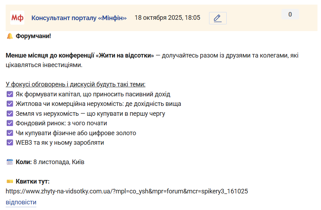Click checkmark beside Житлова чи комерційна нерухомість
The image size is (321, 210).
(x=10, y=104)
